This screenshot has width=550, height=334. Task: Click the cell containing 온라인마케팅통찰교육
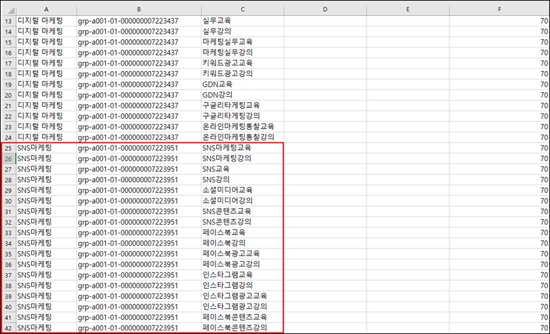[243, 127]
